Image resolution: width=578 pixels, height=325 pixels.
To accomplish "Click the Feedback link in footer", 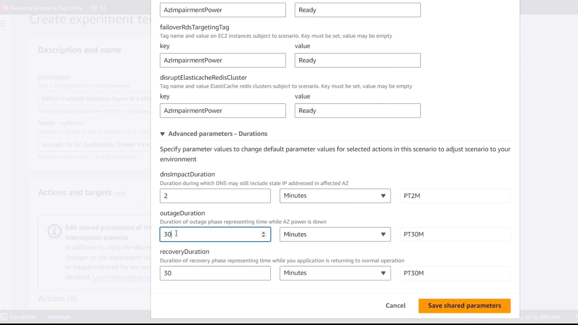I will pos(59,317).
